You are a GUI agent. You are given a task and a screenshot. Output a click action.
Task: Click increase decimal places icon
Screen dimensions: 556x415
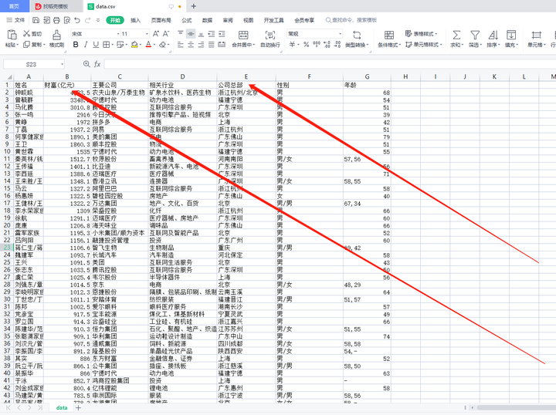pyautogui.click(x=327, y=45)
